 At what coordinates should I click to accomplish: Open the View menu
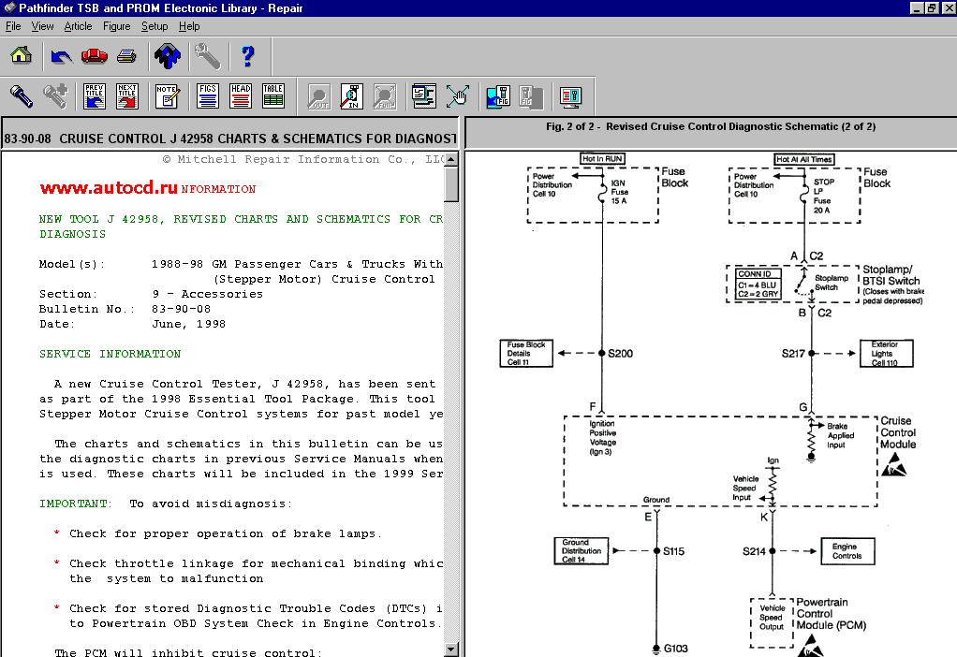[x=42, y=26]
